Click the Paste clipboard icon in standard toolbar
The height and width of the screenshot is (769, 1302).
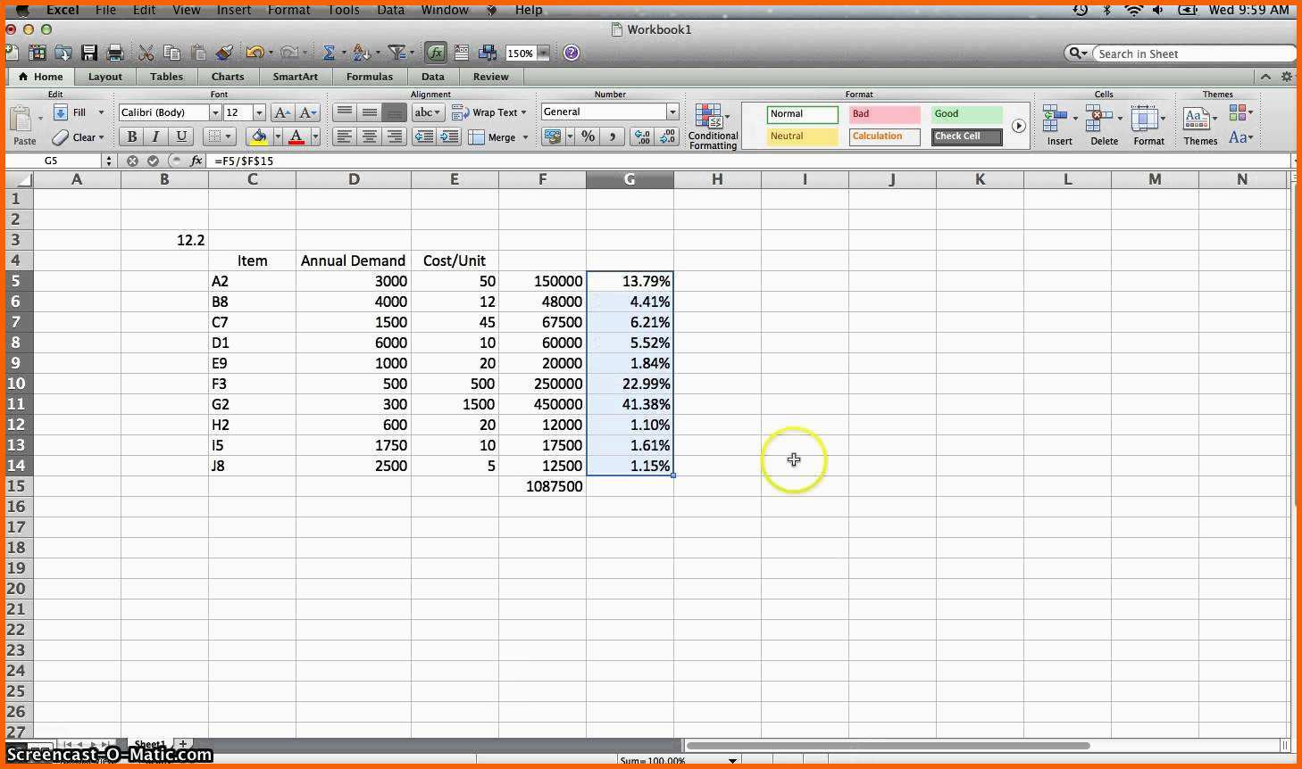pyautogui.click(x=198, y=53)
